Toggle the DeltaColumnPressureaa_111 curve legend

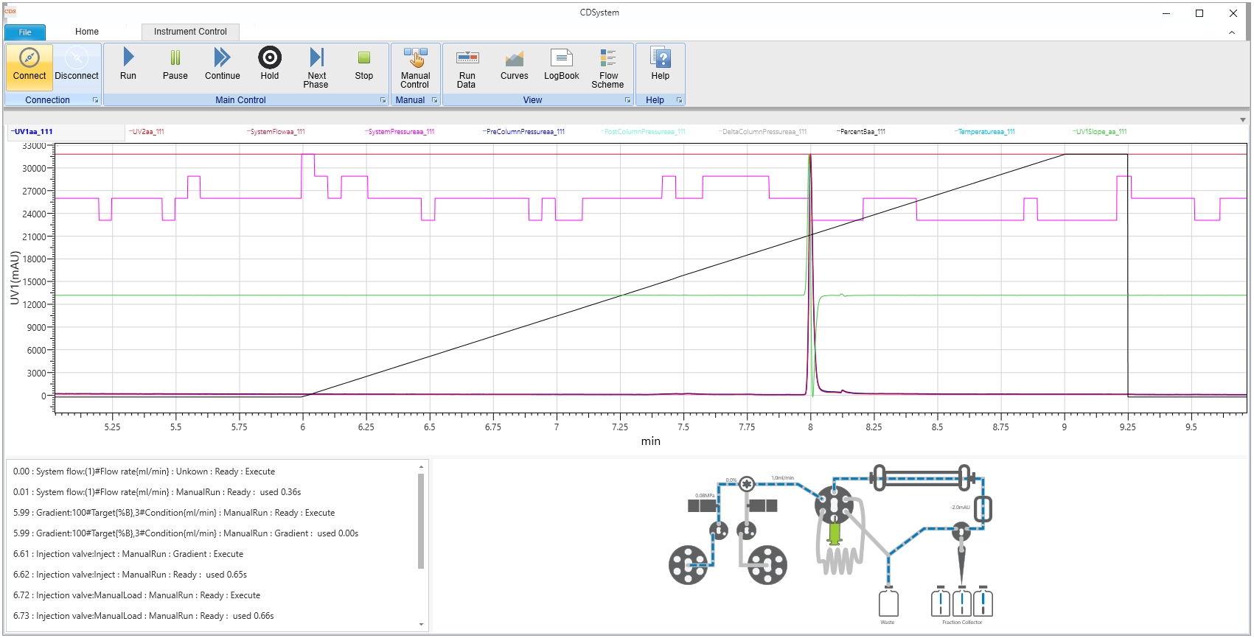point(763,132)
